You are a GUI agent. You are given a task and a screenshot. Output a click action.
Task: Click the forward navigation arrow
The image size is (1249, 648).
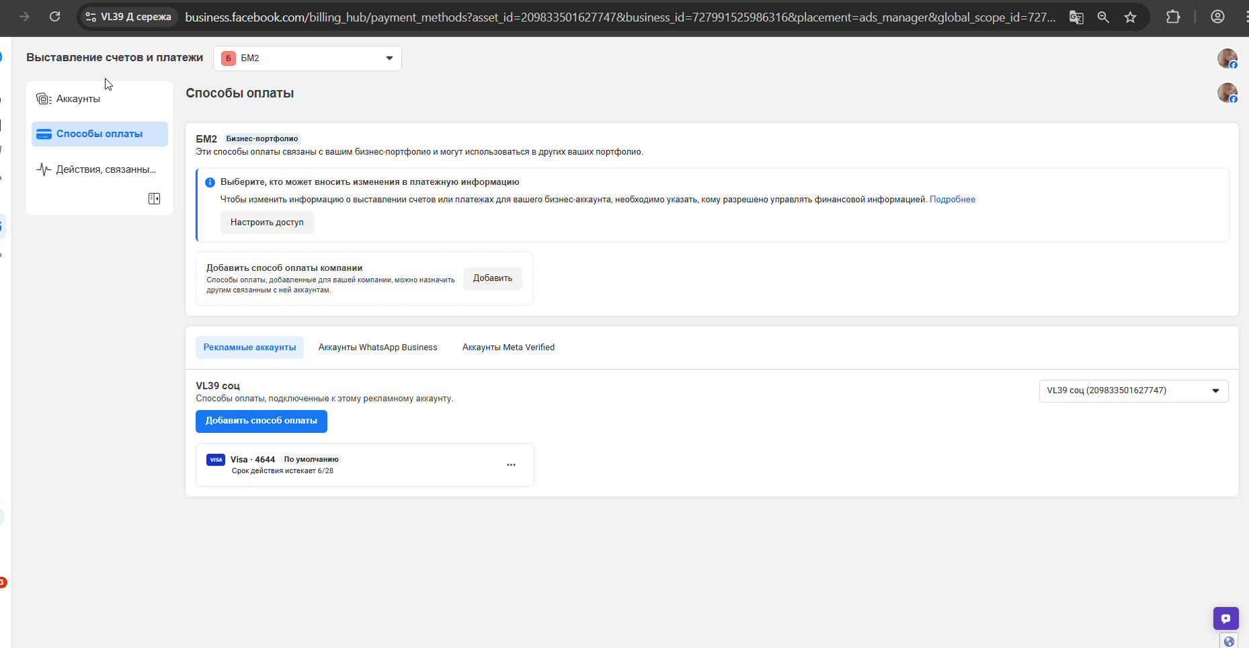pyautogui.click(x=24, y=17)
